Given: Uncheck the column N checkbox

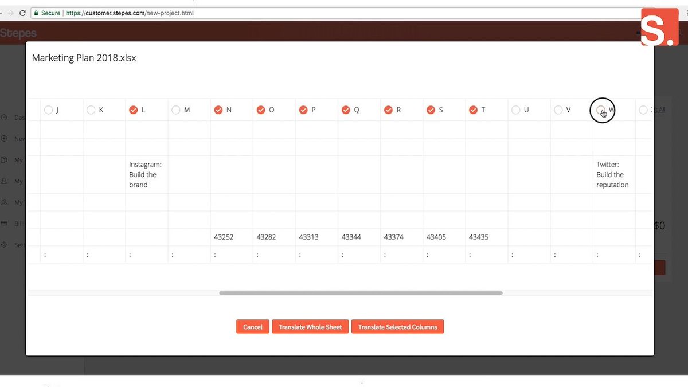Looking at the screenshot, I should [x=218, y=110].
